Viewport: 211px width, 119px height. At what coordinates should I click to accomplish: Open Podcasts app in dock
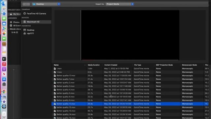[x=4, y=69]
